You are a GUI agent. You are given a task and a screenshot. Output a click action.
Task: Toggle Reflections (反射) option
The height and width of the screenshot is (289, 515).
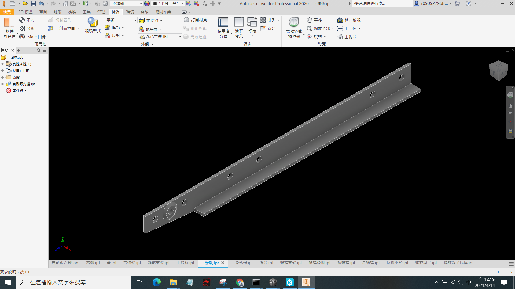[x=114, y=36]
